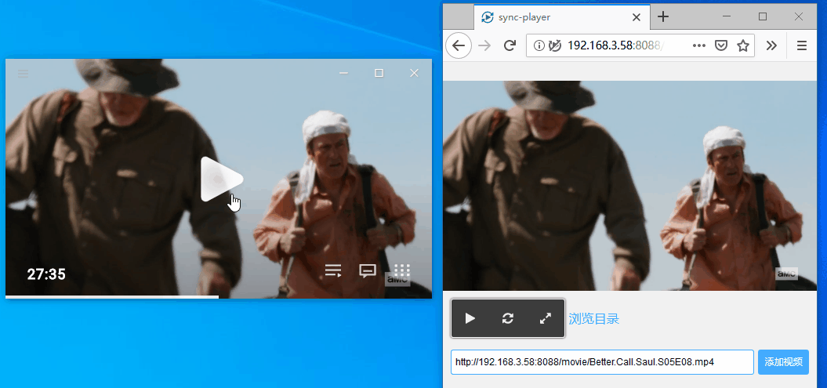Open the subtitles icon in the desktop player

367,271
